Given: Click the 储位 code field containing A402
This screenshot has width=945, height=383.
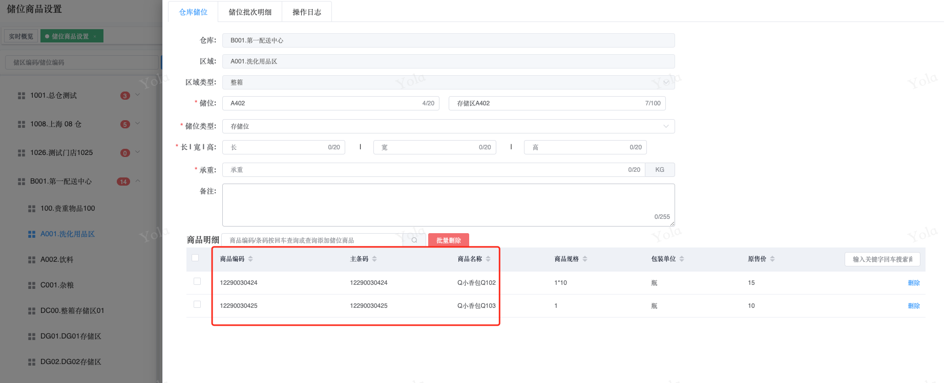Looking at the screenshot, I should coord(331,103).
